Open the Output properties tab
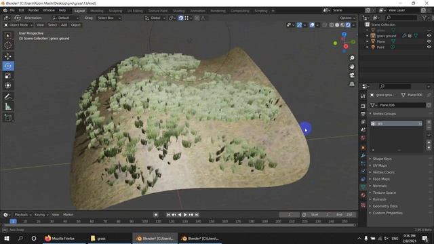The image size is (434, 244). tap(363, 114)
